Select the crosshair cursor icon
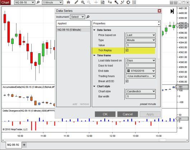This screenshot has width=190, height=150. [x=96, y=2]
